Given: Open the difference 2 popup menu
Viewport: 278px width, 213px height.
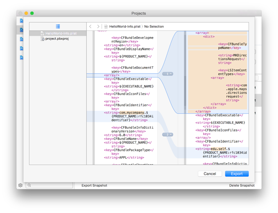Looking at the screenshot, I should (168, 135).
